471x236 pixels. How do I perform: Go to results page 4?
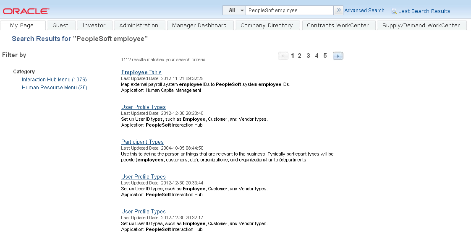[317, 56]
